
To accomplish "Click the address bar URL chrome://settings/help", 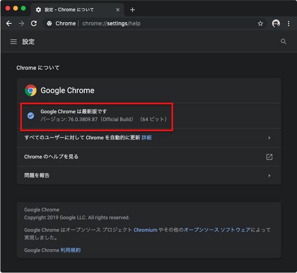I will (x=112, y=23).
